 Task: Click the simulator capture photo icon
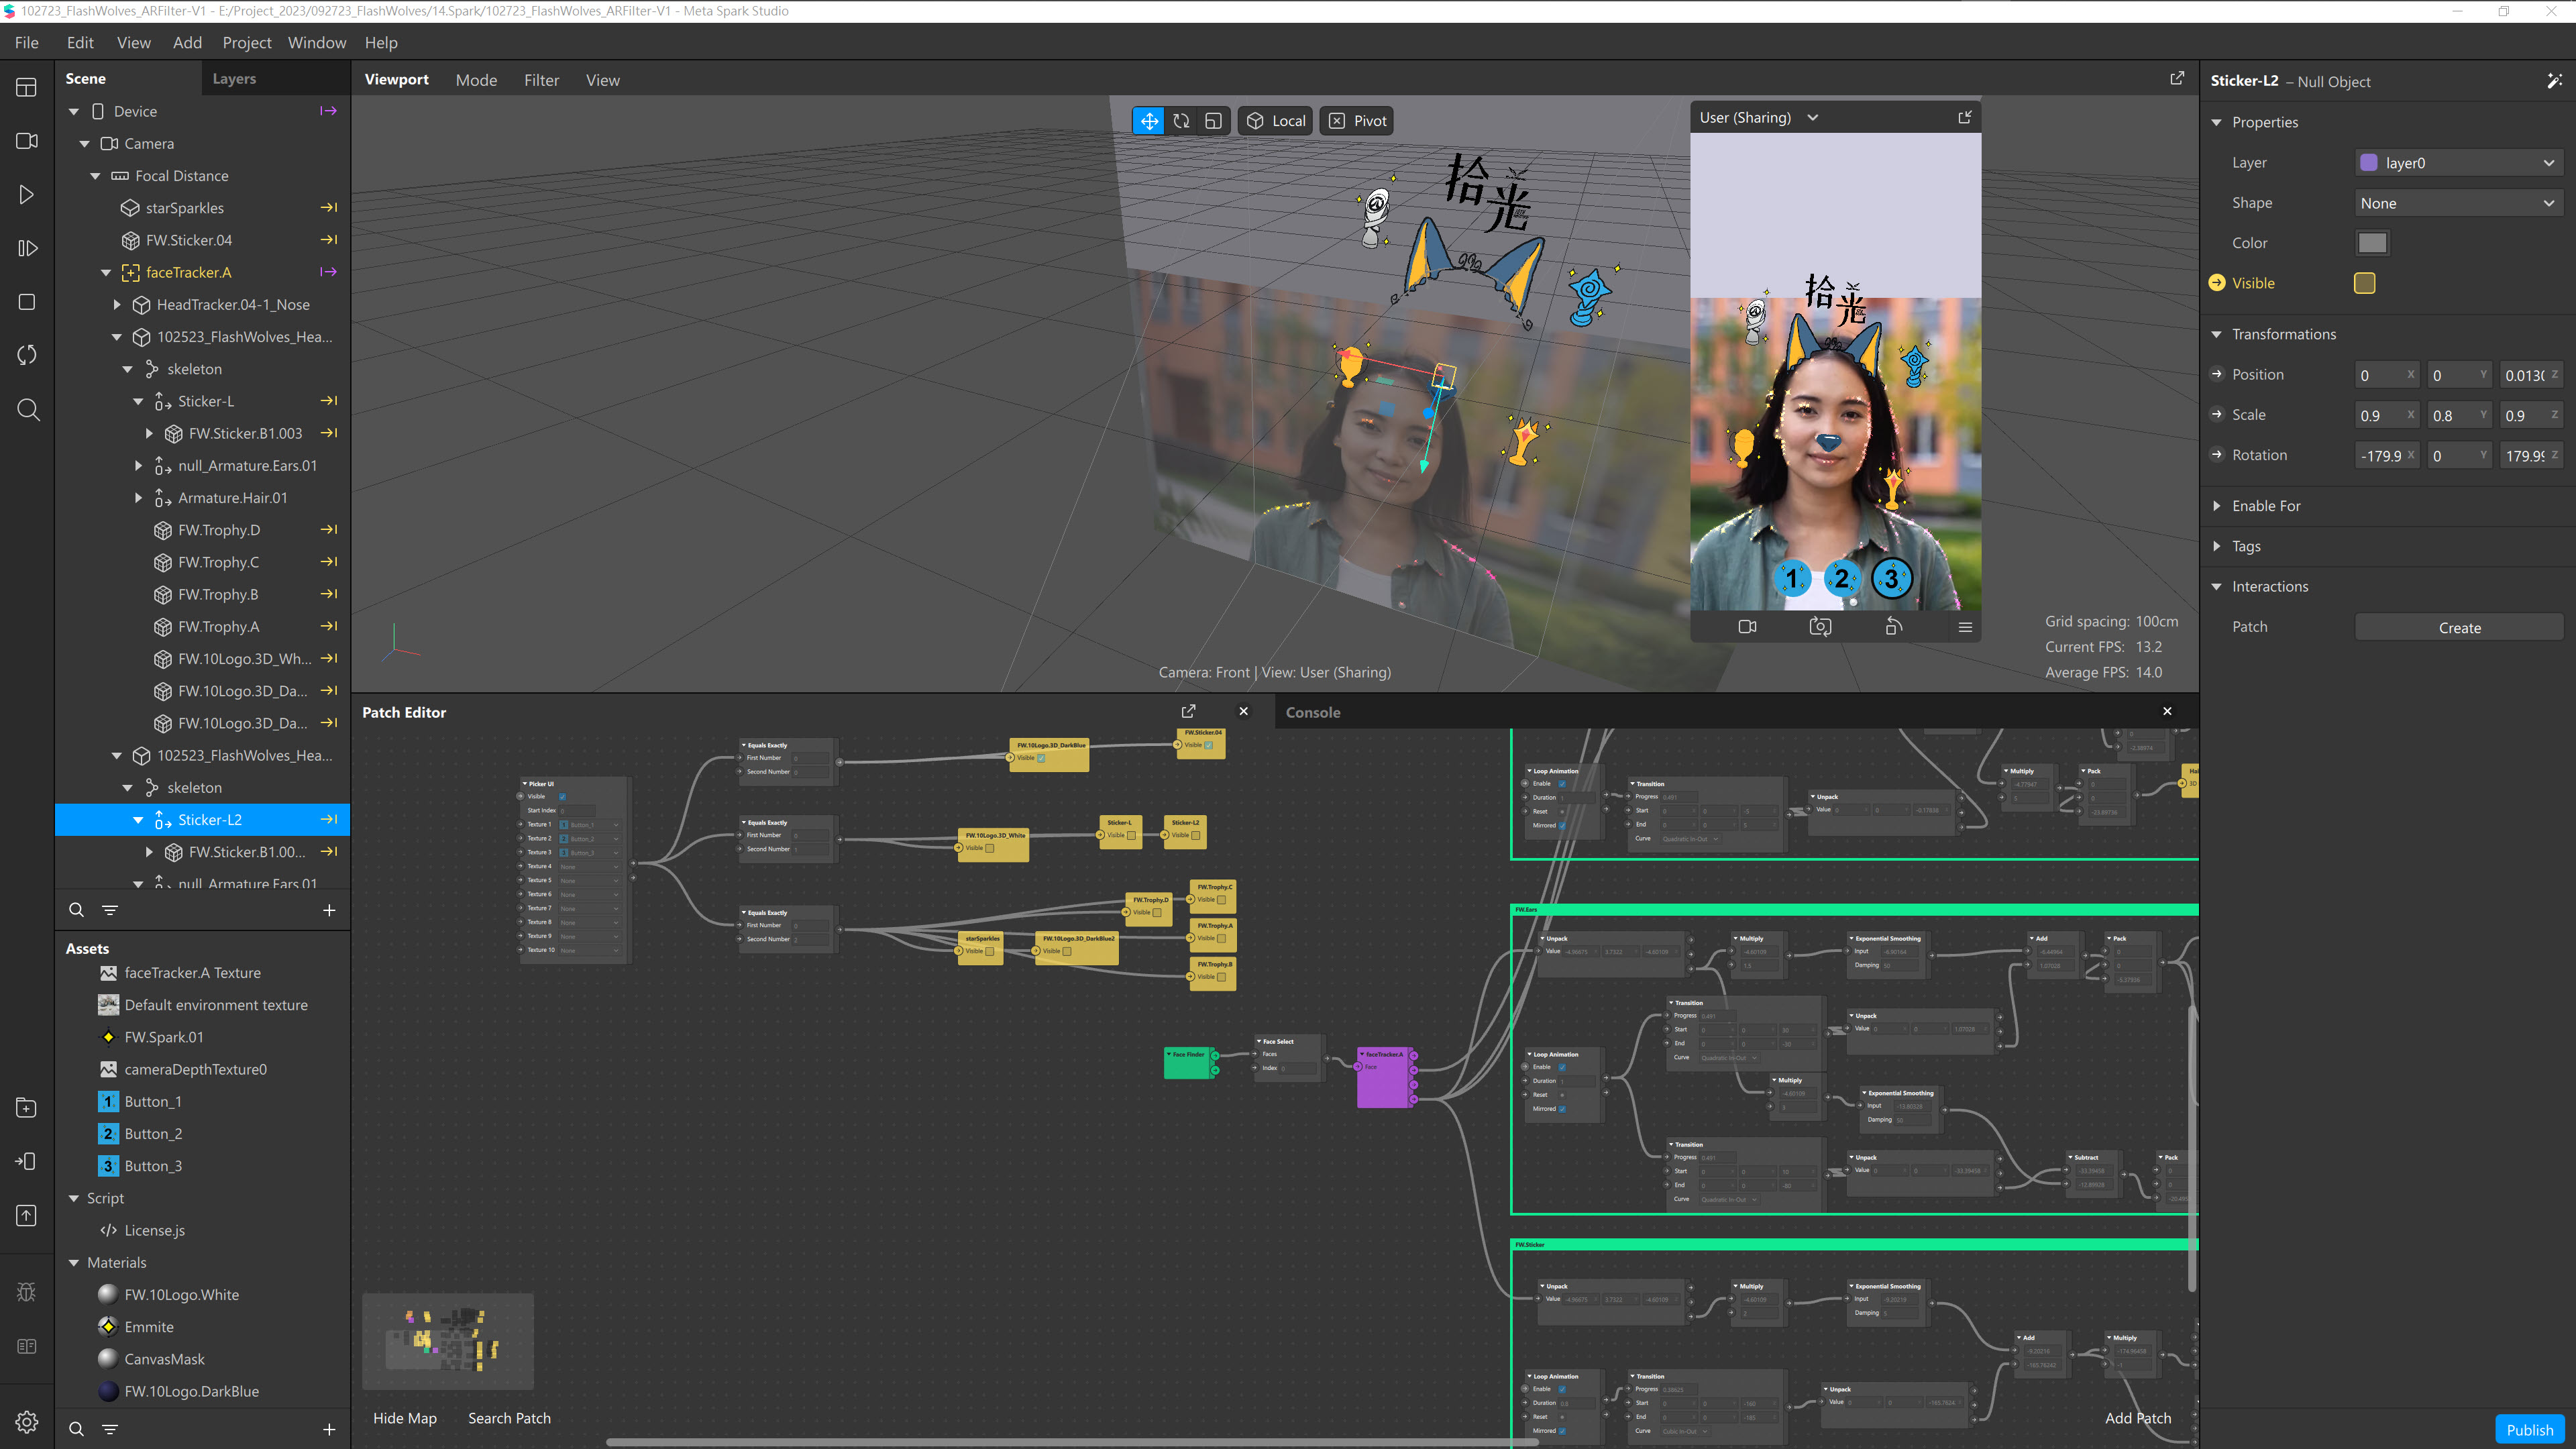pyautogui.click(x=1820, y=627)
